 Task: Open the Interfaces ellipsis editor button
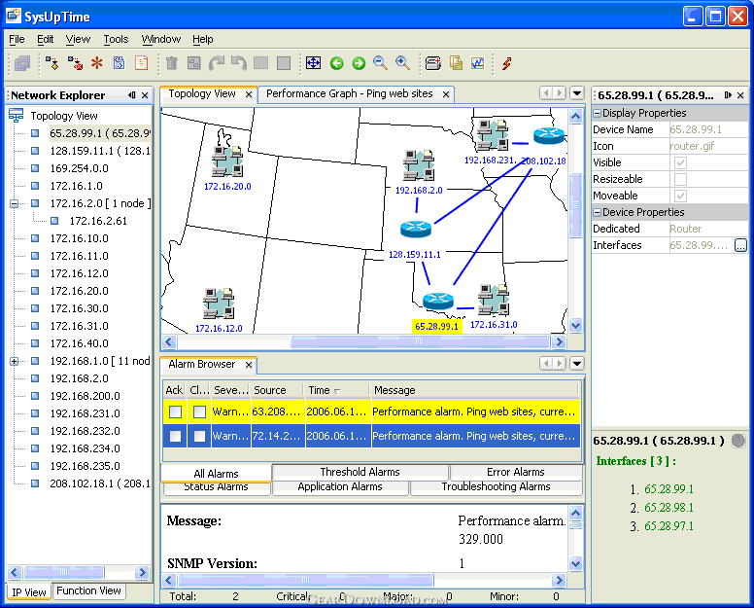click(x=740, y=245)
